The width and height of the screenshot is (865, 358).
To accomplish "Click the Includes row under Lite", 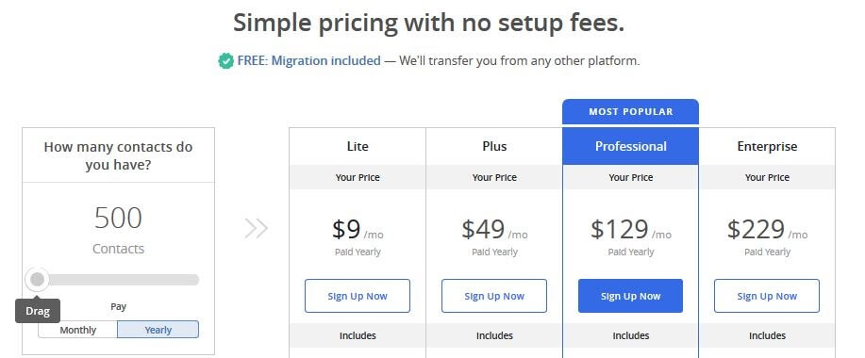I will [358, 335].
